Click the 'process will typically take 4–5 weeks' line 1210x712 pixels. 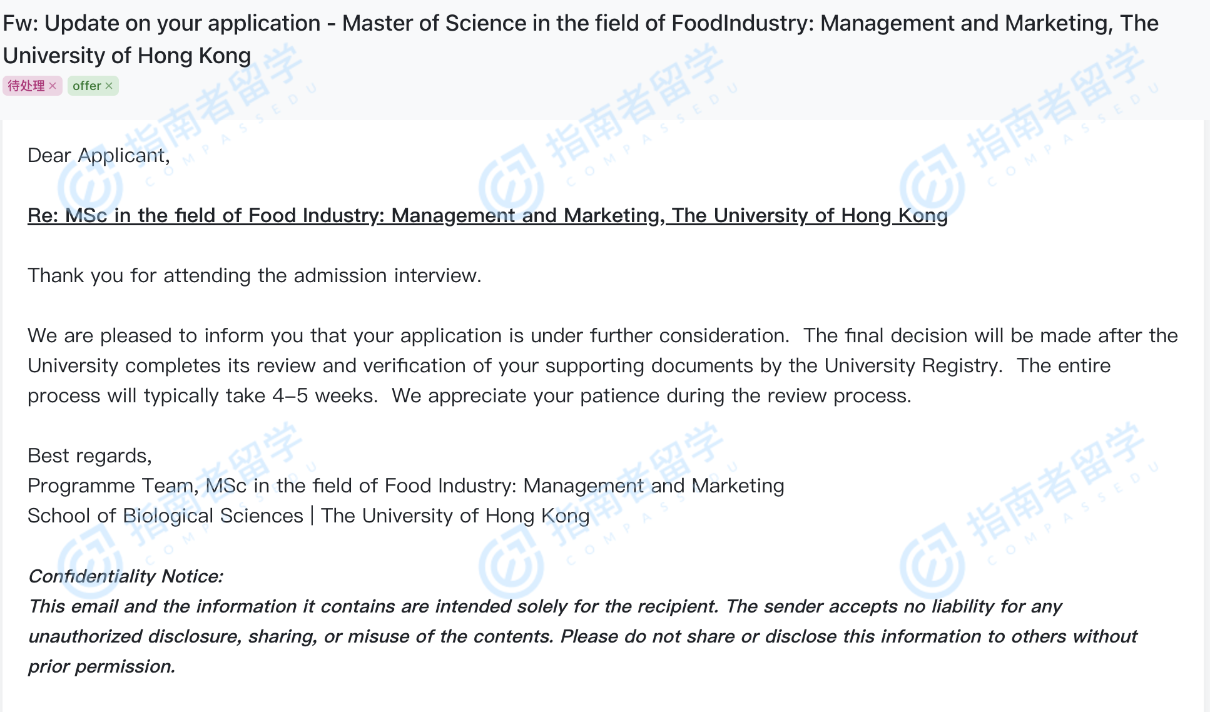pyautogui.click(x=202, y=395)
